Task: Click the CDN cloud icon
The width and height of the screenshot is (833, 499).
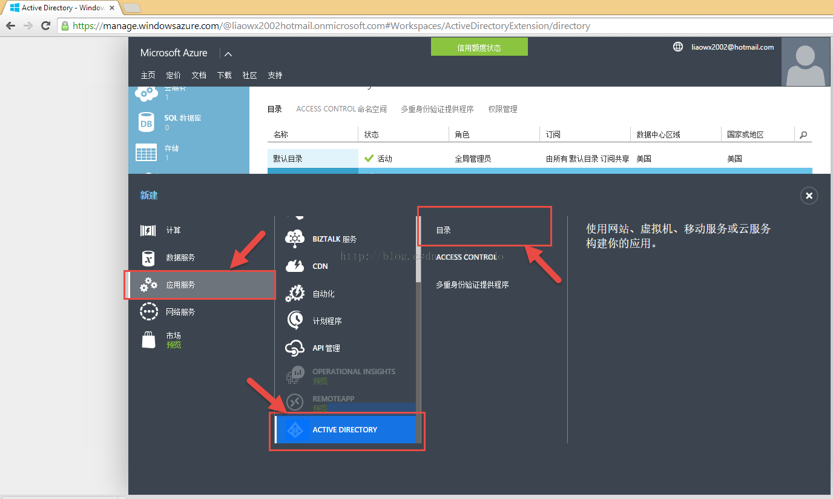Action: tap(295, 266)
